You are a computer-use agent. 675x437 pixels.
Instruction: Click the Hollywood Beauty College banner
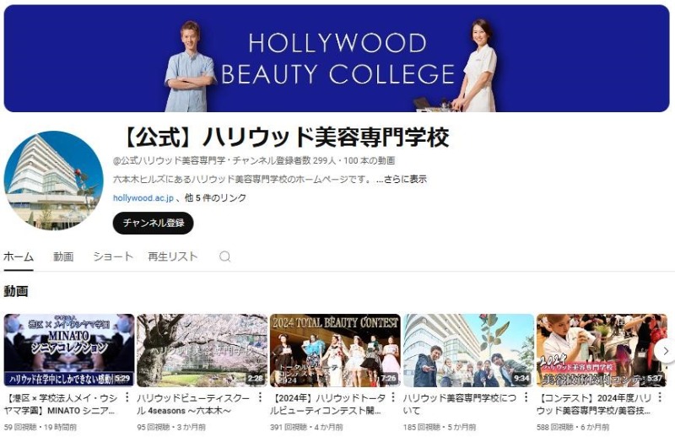tap(337, 59)
